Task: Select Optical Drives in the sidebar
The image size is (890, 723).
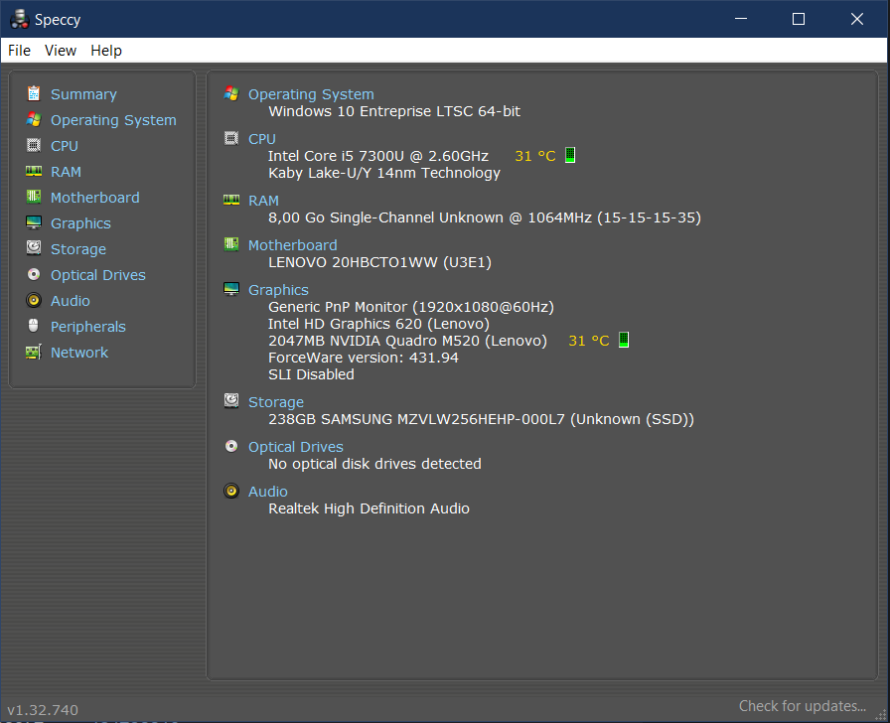Action: pos(98,275)
